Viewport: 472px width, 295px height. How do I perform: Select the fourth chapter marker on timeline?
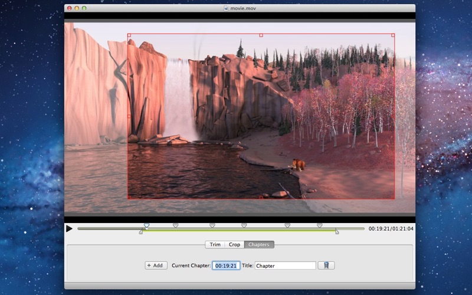click(x=244, y=225)
